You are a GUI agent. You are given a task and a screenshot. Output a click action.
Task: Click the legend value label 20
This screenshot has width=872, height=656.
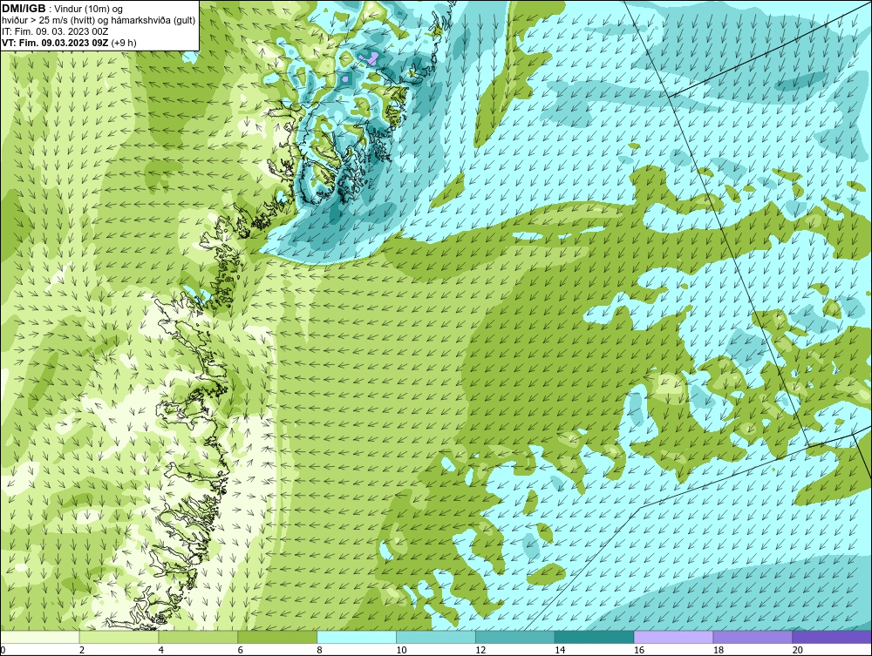pyautogui.click(x=798, y=650)
